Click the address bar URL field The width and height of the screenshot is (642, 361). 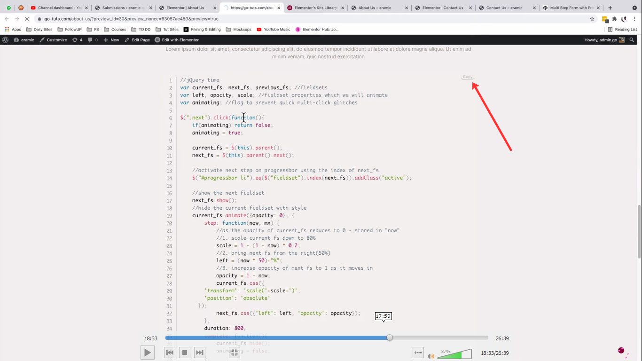(315, 19)
